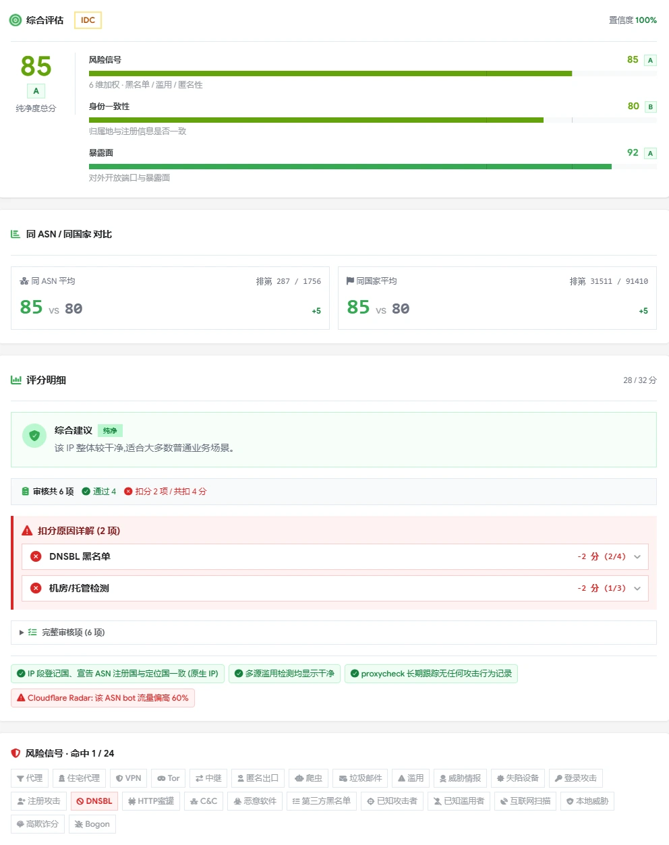Select the red DNSBL risk signal tag

(94, 801)
